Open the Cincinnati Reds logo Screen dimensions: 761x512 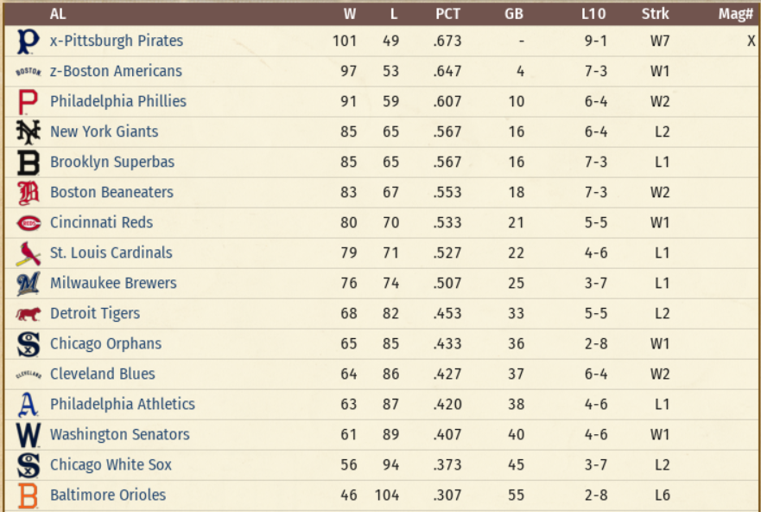tap(28, 222)
